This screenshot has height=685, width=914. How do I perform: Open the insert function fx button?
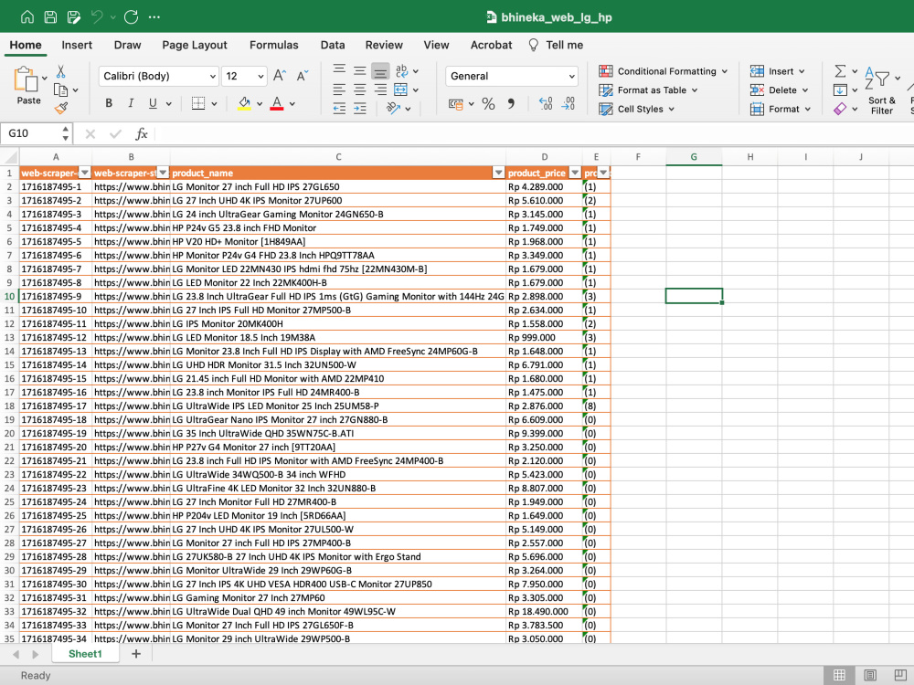tap(141, 134)
